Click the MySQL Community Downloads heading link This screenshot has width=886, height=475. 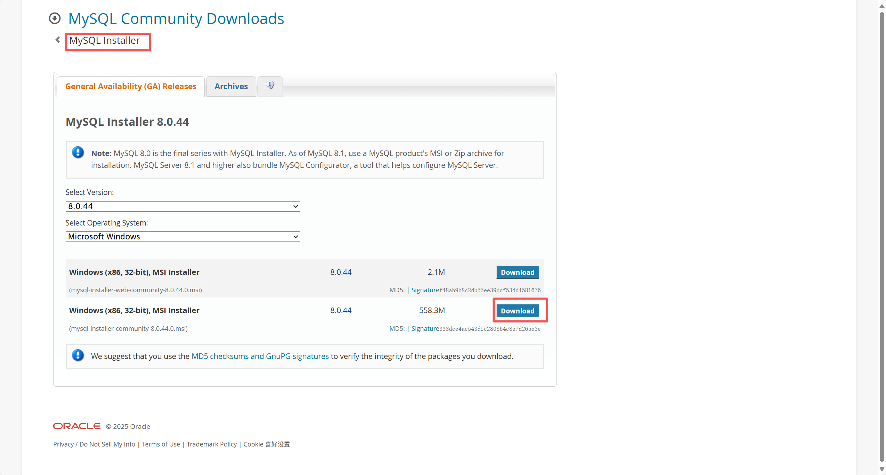click(176, 19)
